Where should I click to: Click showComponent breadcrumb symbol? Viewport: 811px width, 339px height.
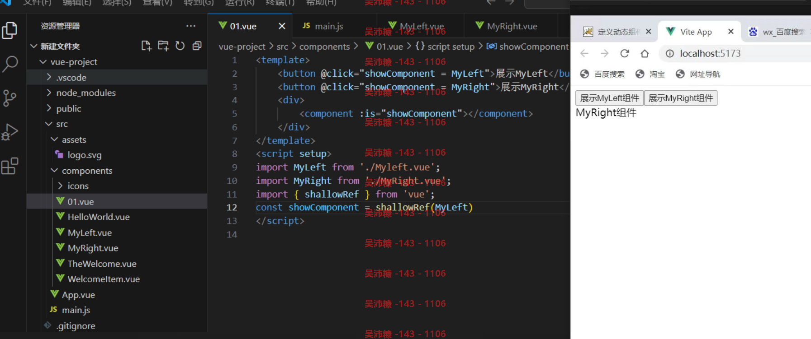528,46
